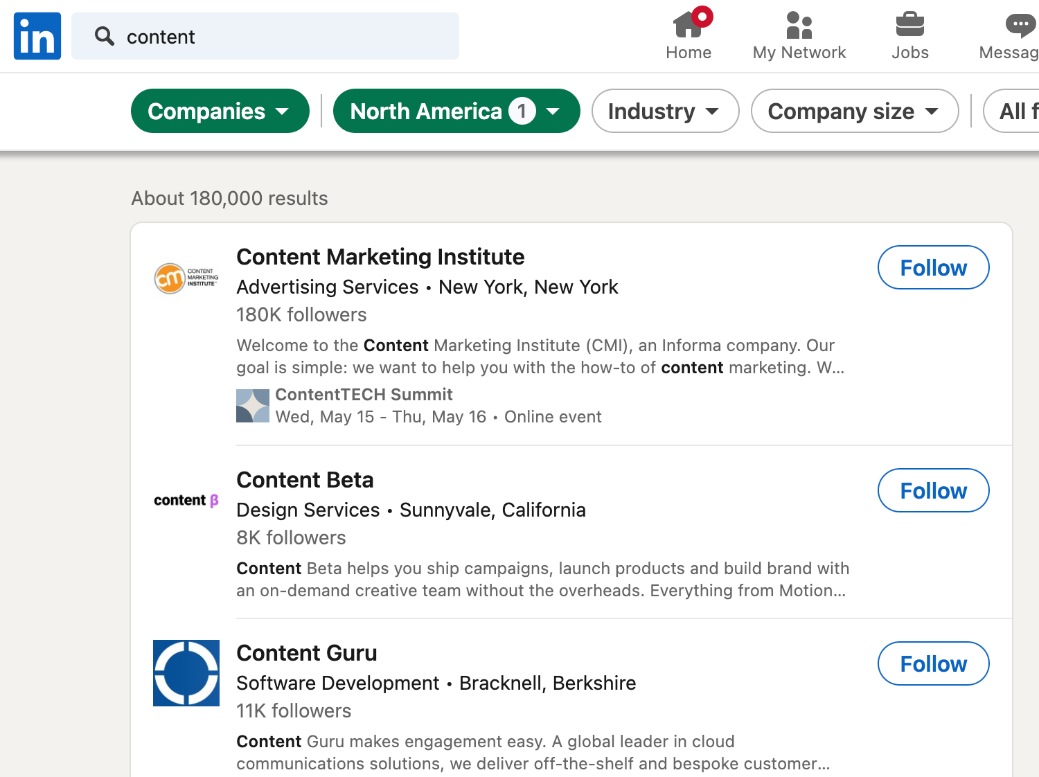Expand the Companies filter dropdown

(220, 111)
